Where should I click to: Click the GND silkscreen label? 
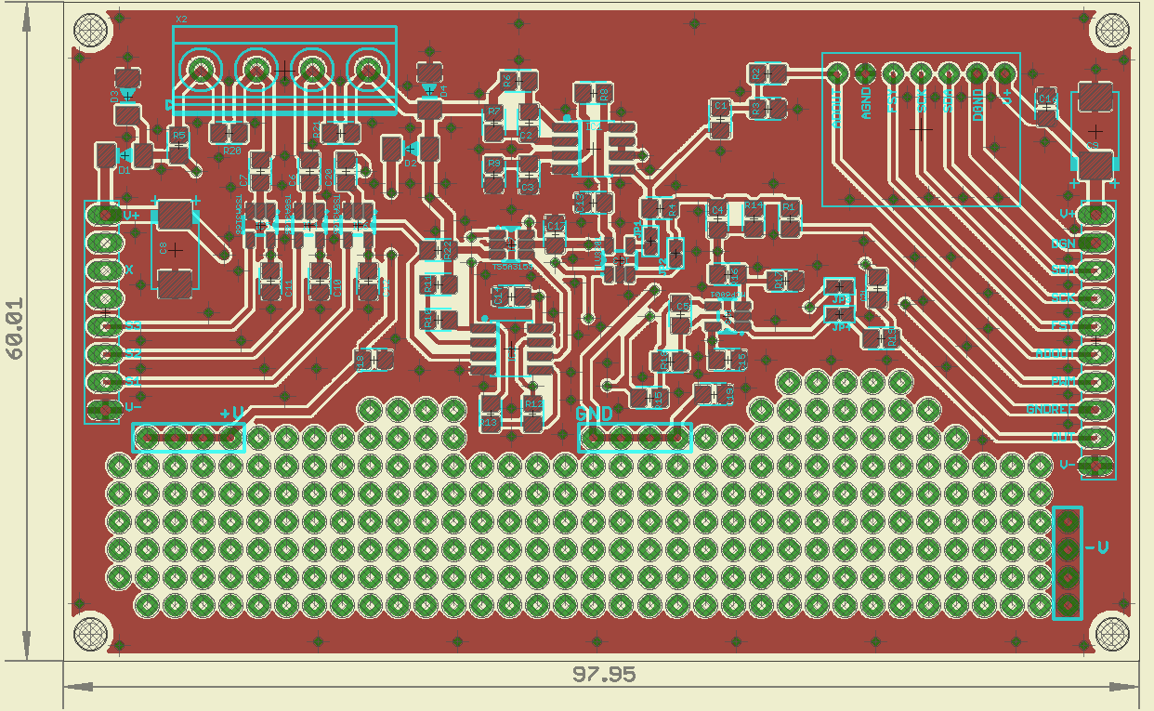pyautogui.click(x=594, y=414)
